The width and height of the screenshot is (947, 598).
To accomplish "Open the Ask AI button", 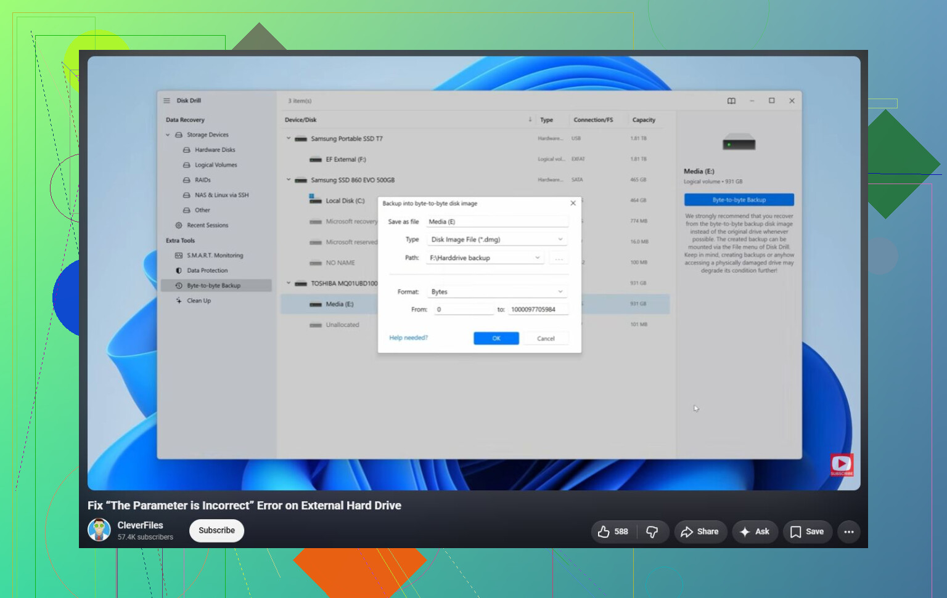I will 755,531.
